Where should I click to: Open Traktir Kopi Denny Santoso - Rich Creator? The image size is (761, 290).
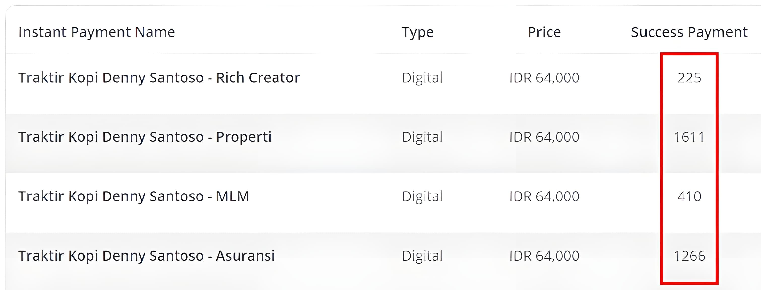click(x=159, y=78)
